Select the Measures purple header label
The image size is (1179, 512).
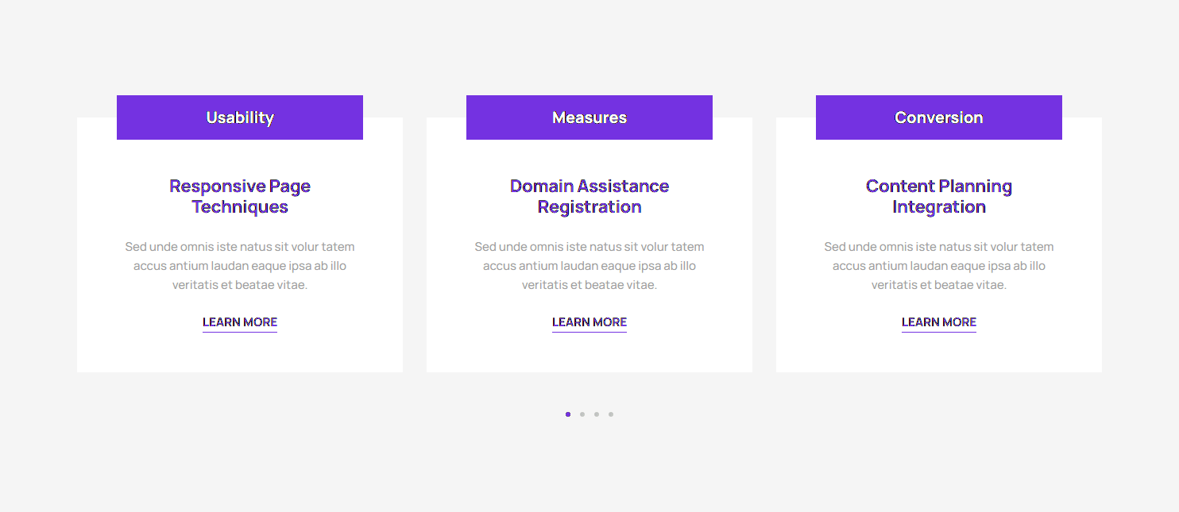click(x=589, y=117)
